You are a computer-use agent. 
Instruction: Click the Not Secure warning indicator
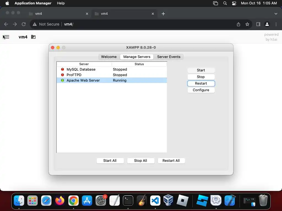[46, 24]
